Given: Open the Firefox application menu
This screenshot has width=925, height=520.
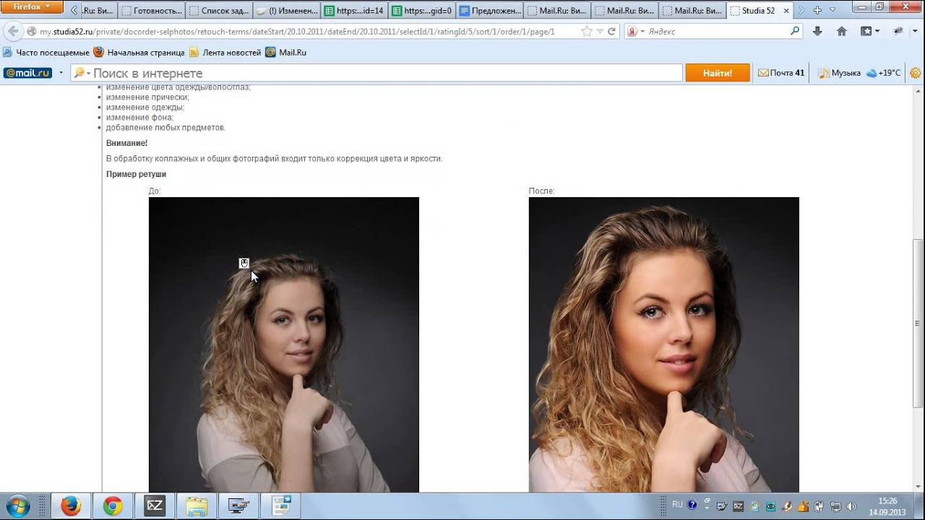Looking at the screenshot, I should pos(33,7).
